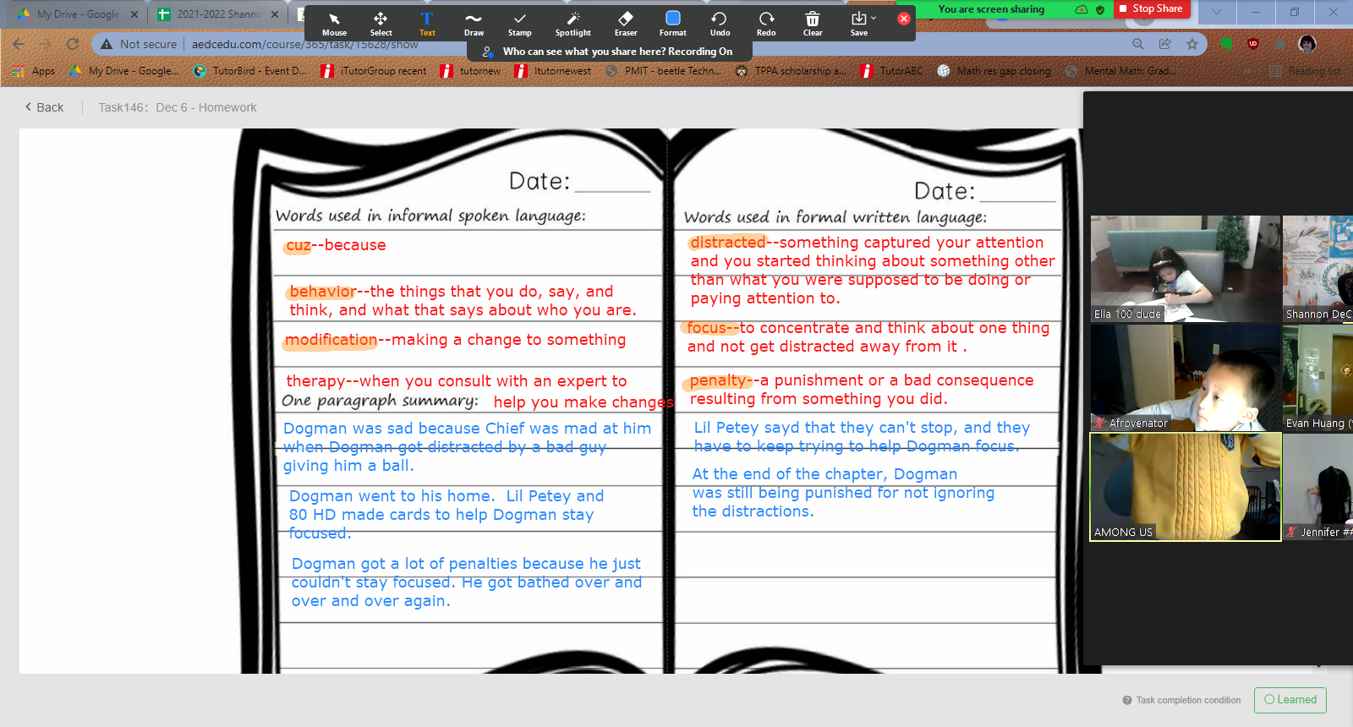View Task completion condition info

(x=1181, y=700)
